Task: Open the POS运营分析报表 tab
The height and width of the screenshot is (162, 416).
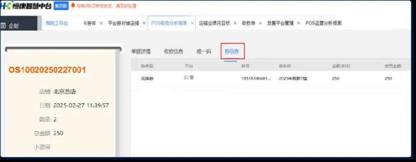Action: click(323, 23)
